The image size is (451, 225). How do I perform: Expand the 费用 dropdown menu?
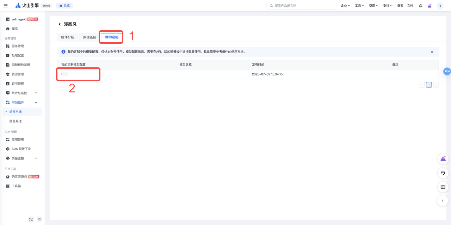tap(373, 6)
